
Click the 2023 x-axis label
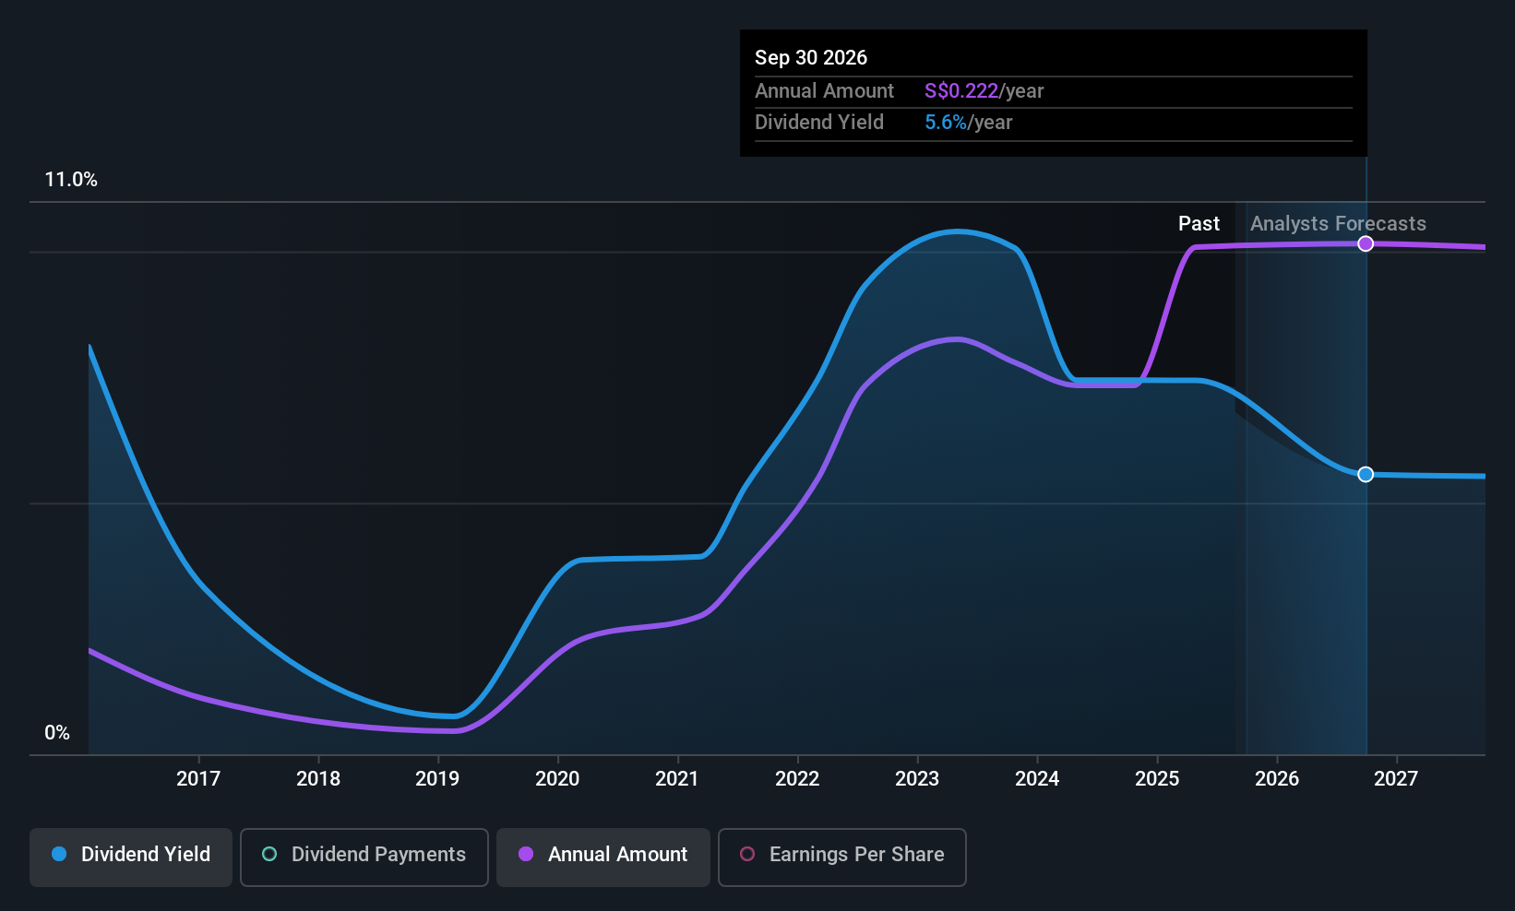pyautogui.click(x=917, y=778)
